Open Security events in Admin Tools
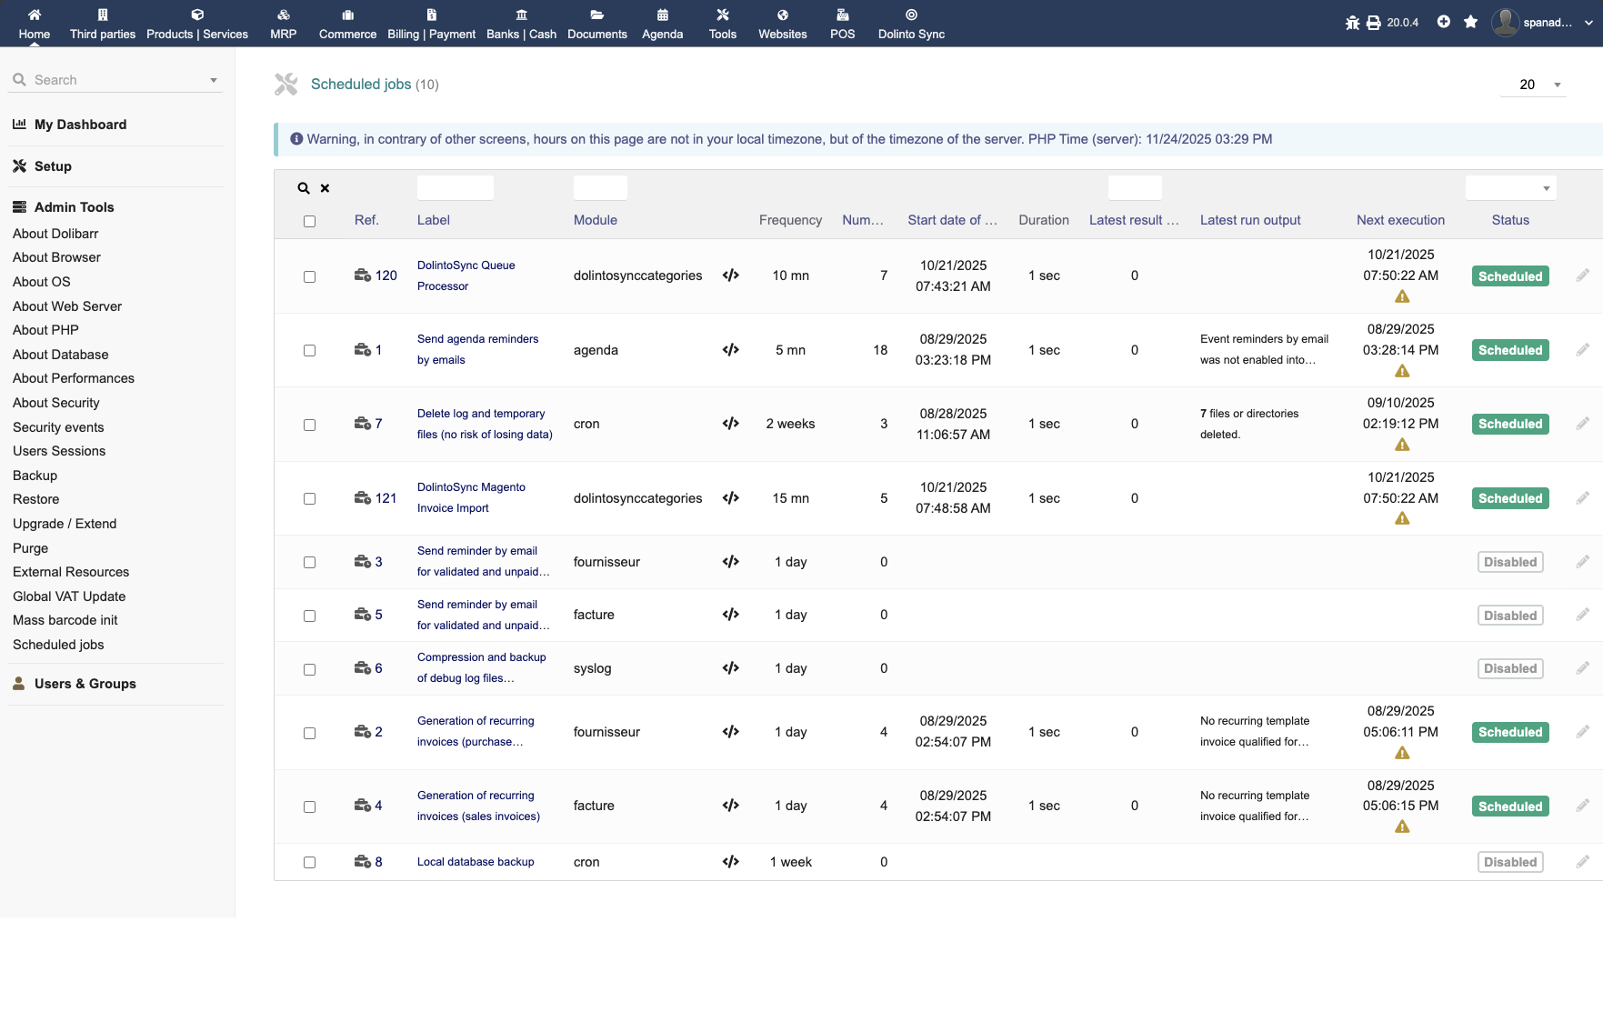Viewport: 1603px width, 1022px height. [x=58, y=427]
